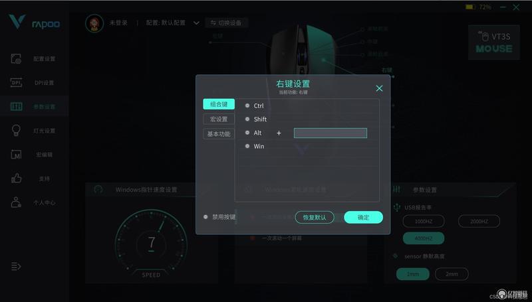This screenshot has height=302, width=532.
Task: Click the 支持 thumbs-up icon
Action: (16, 178)
